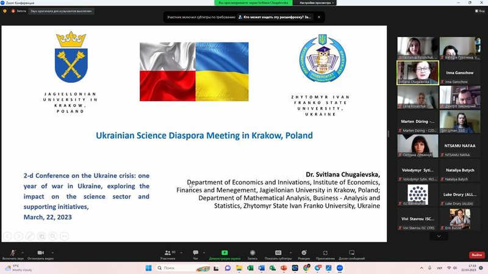Select Svitlana Chugaievska video thumbnail
This screenshot has width=488, height=274.
tap(418, 72)
